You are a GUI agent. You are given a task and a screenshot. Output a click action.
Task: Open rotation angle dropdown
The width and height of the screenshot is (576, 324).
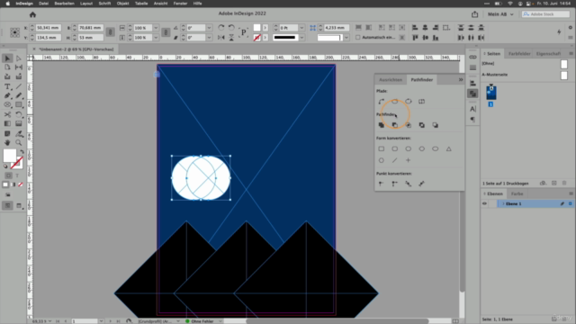209,28
